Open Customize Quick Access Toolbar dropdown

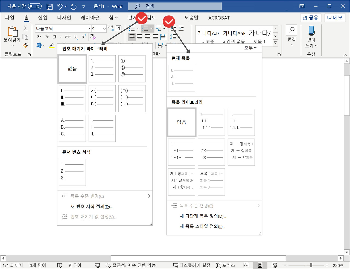84,6
